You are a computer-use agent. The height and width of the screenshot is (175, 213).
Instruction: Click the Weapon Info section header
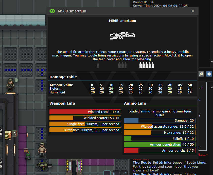[x=62, y=103]
